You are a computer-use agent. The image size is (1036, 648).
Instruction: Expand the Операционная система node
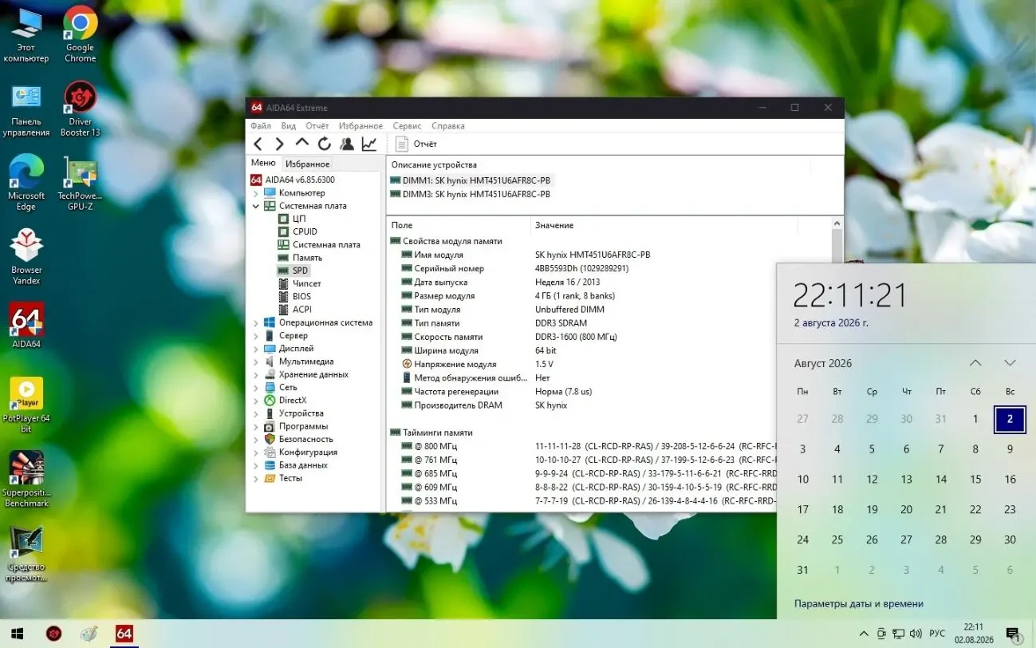click(x=256, y=323)
